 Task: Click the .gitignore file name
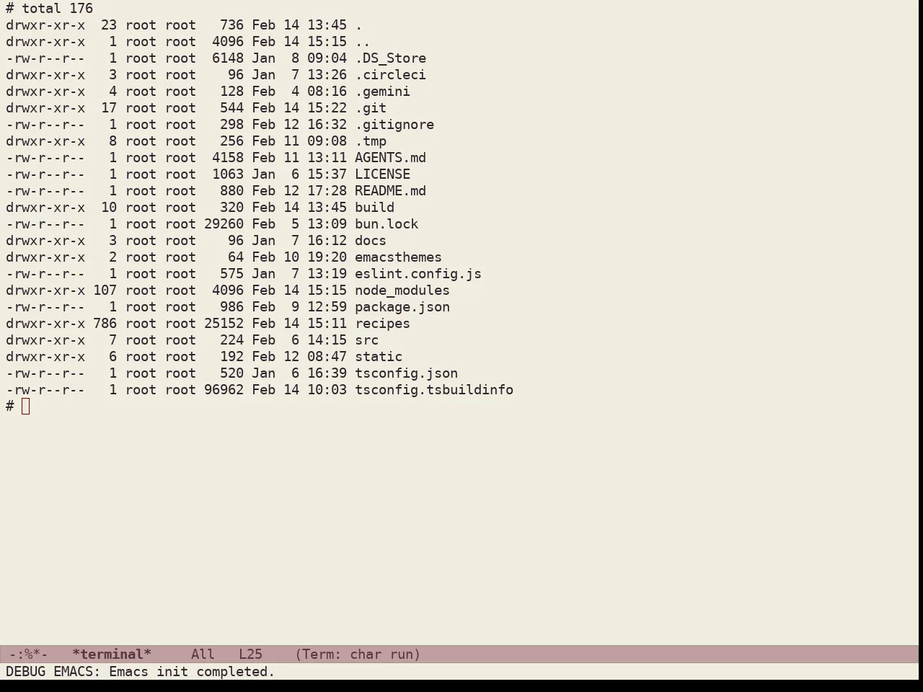(394, 125)
